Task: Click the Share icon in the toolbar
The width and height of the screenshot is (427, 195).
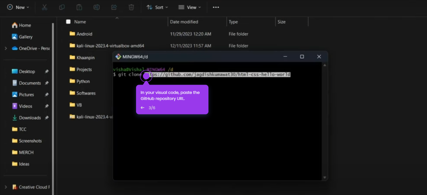Action: click(x=114, y=7)
